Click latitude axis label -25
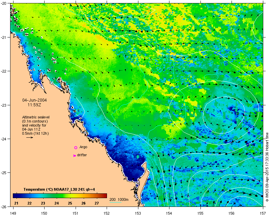 (3, 173)
